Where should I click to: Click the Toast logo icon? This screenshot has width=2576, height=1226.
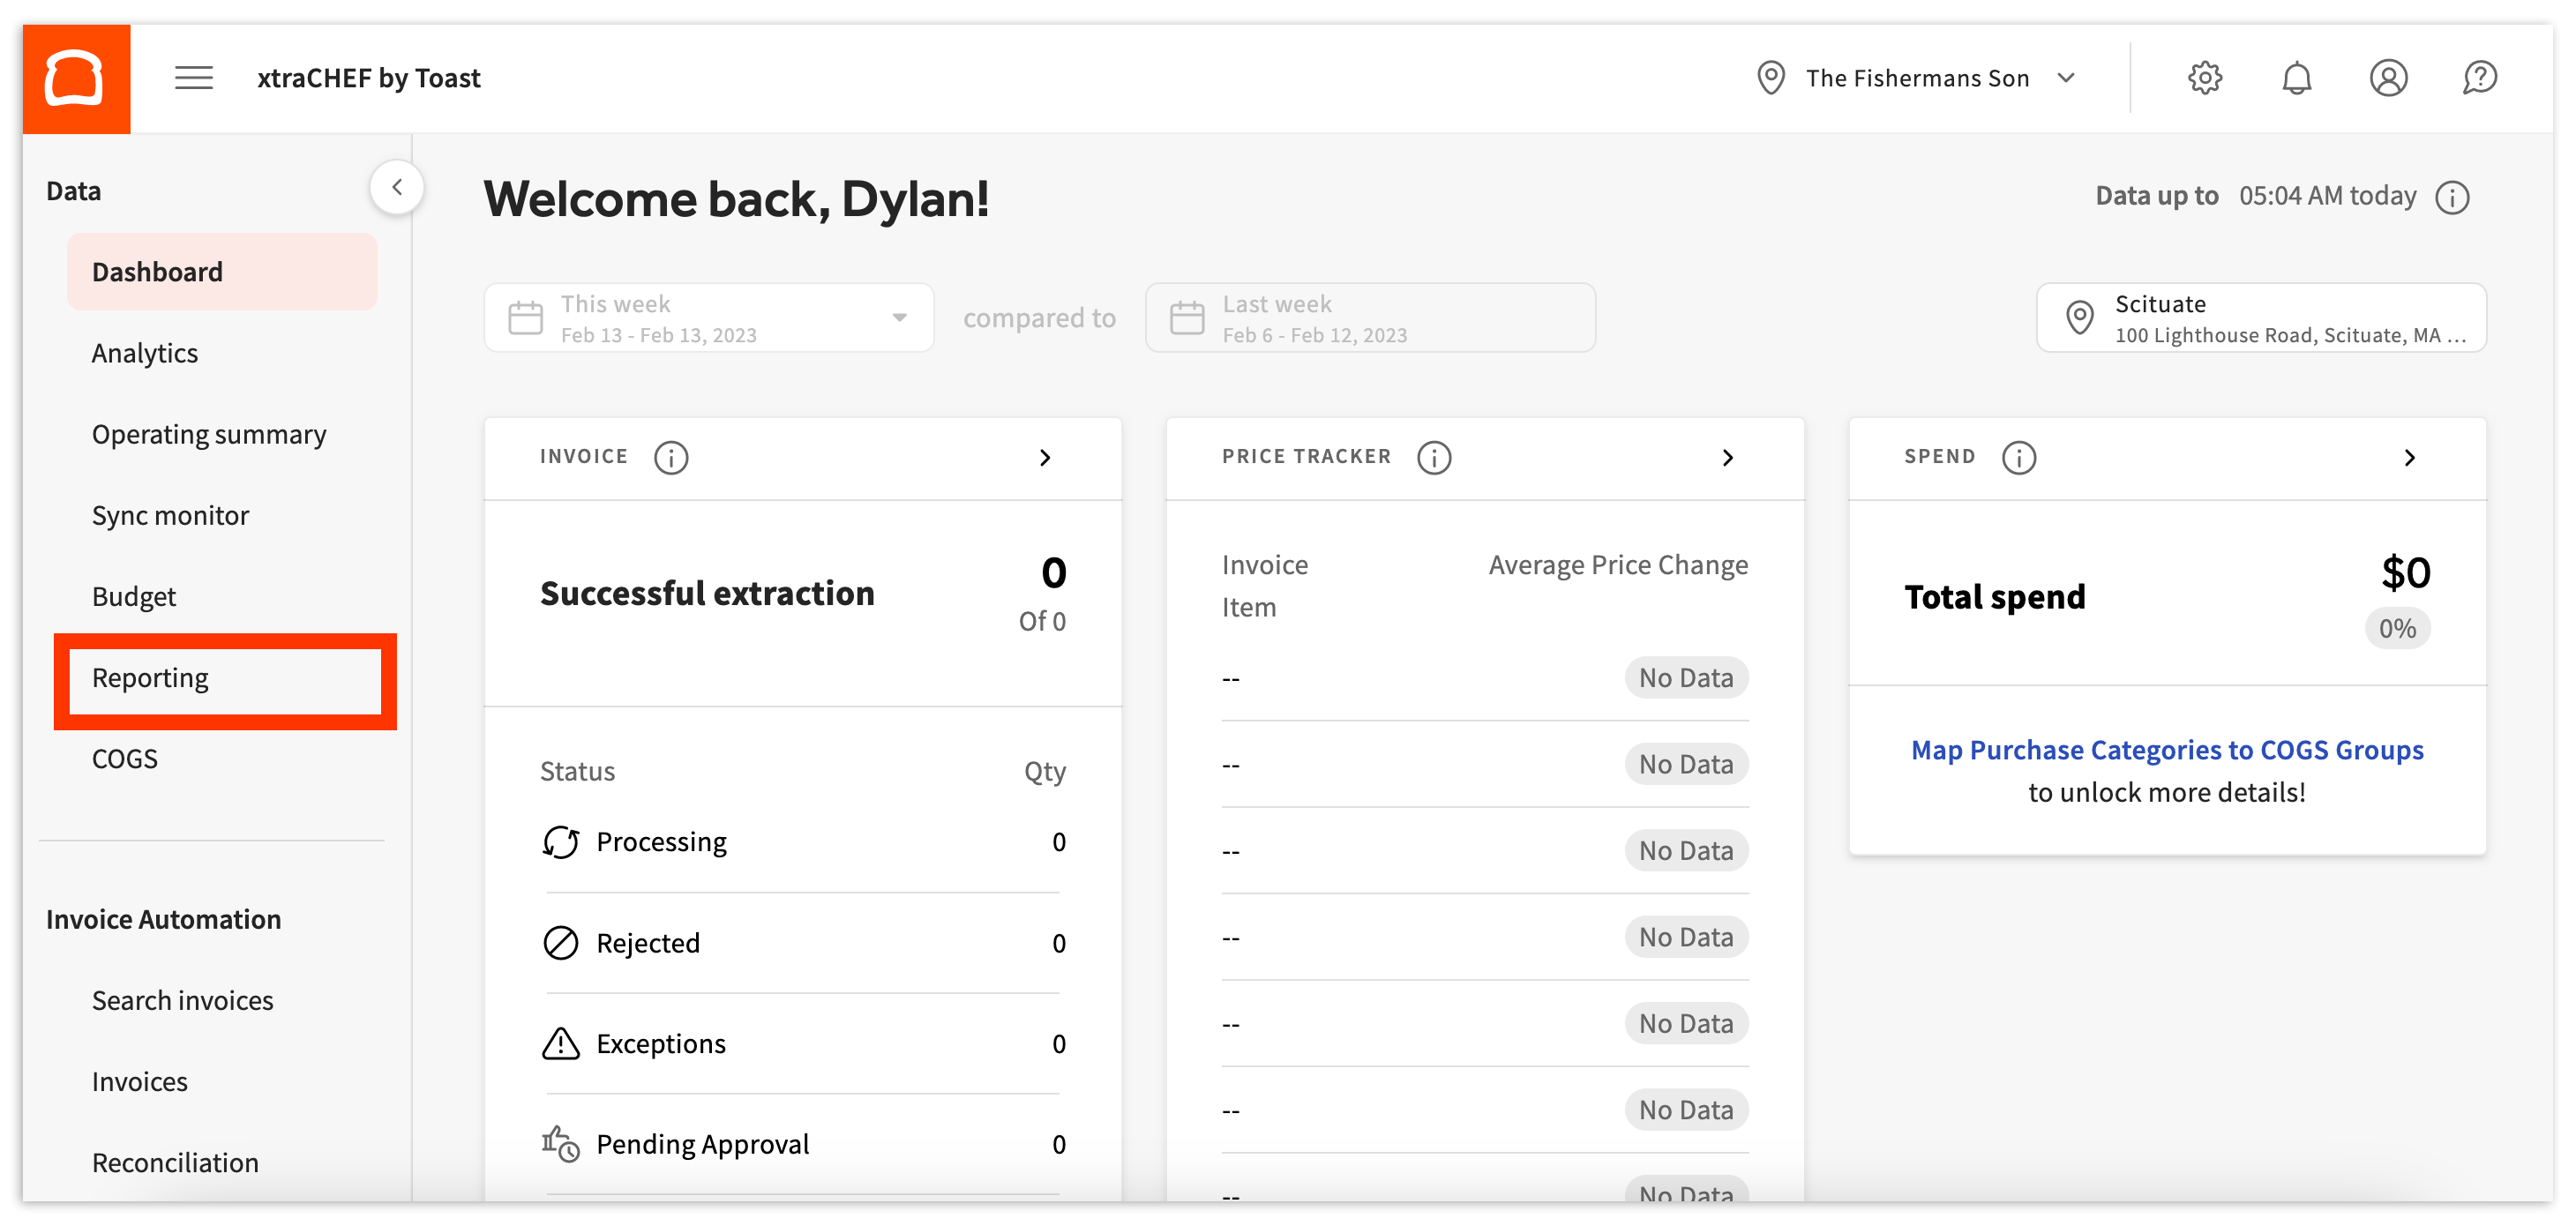(76, 78)
